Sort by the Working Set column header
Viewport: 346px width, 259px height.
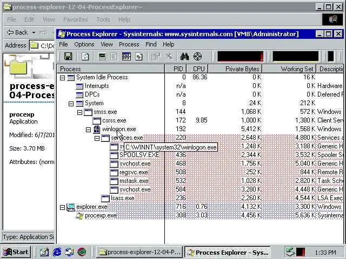[289, 69]
